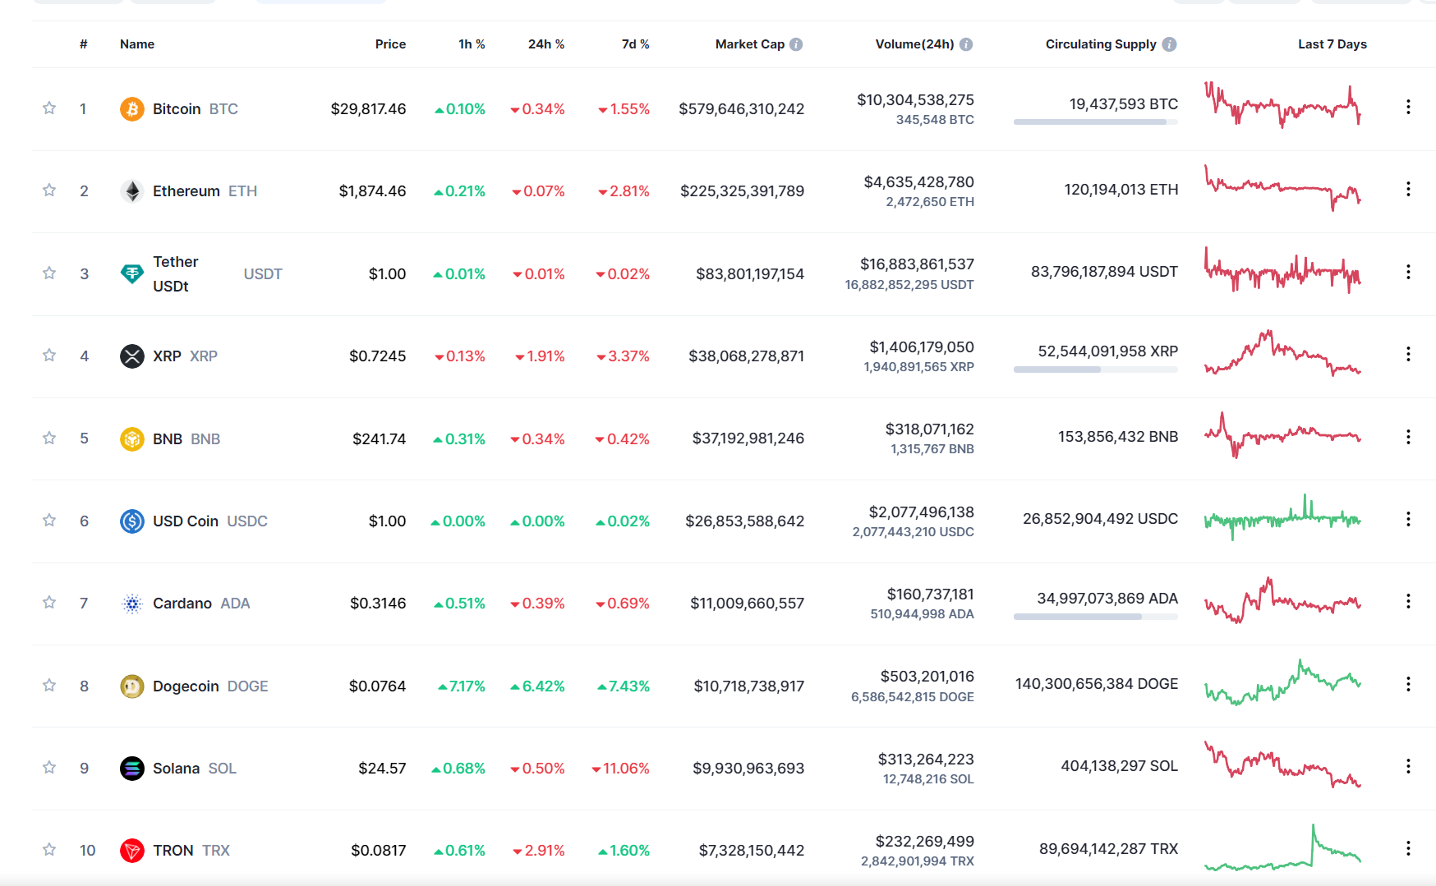
Task: Star Solana to add to watchlist
Action: [x=49, y=768]
